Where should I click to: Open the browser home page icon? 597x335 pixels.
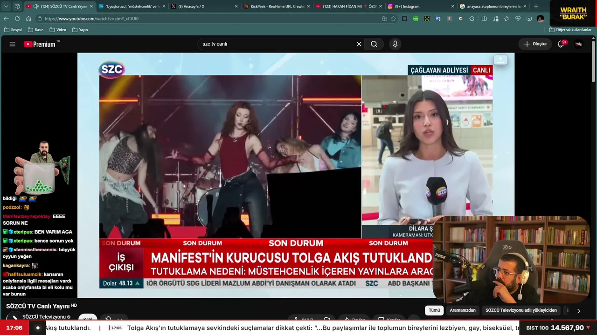tap(28, 19)
